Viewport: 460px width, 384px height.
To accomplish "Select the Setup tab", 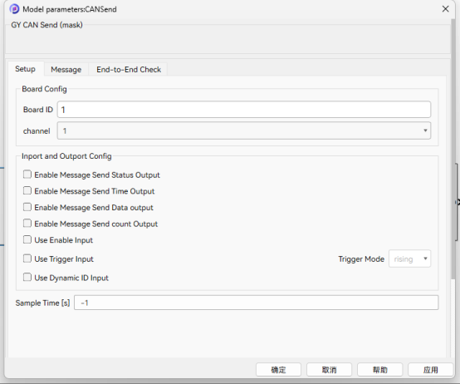I will [x=25, y=69].
